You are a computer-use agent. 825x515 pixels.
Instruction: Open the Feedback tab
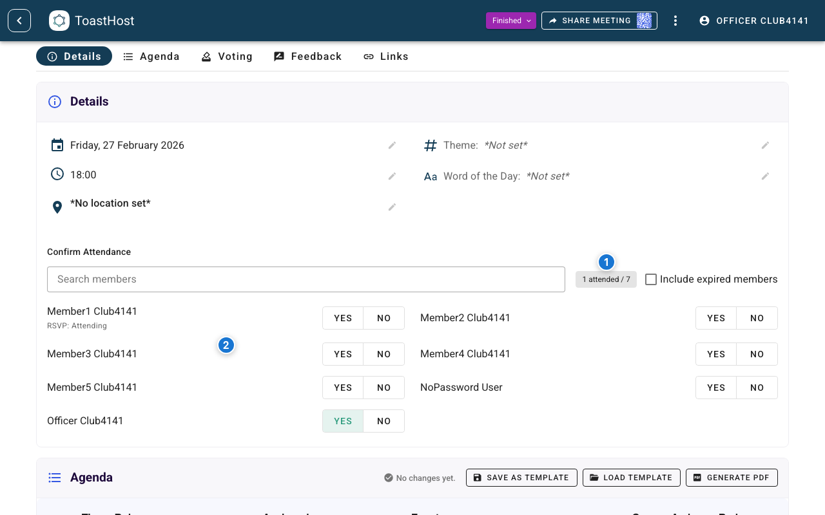pyautogui.click(x=307, y=57)
